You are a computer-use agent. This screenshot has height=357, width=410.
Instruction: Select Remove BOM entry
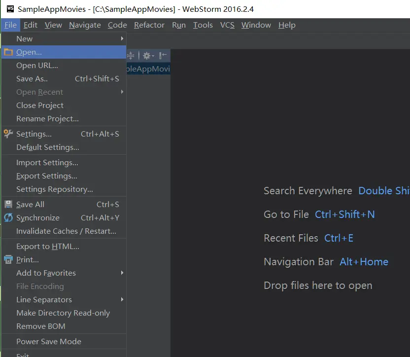(x=64, y=326)
